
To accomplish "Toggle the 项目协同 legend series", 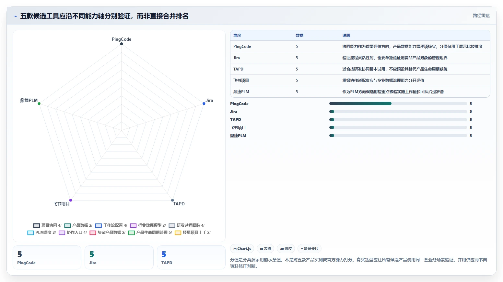I will pos(47,225).
